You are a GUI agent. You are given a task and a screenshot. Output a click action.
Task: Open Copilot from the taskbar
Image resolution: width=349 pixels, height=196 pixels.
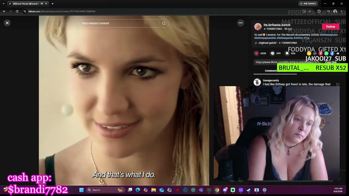146,190
